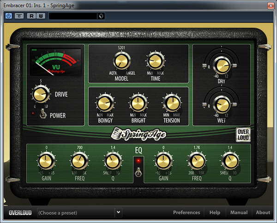Click the WET pan right slider handle
Screen dimensions: 277x223
[235, 105]
